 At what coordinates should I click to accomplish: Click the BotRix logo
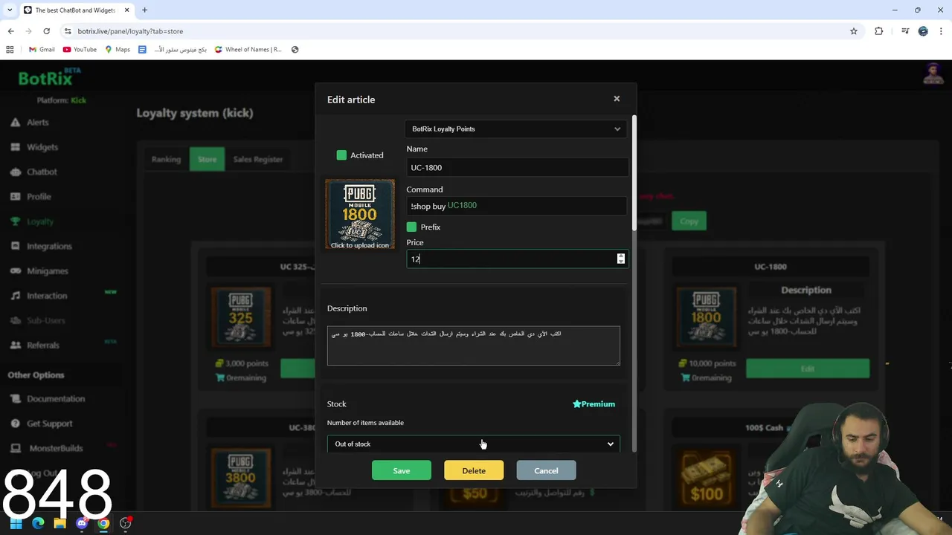48,77
